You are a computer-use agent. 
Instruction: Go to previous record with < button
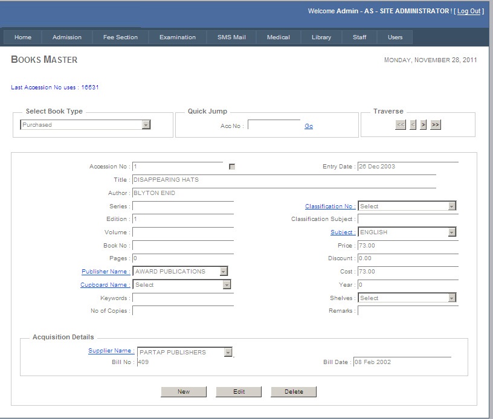tap(413, 125)
